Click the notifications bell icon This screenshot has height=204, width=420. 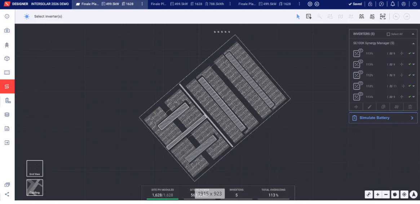[x=393, y=4]
